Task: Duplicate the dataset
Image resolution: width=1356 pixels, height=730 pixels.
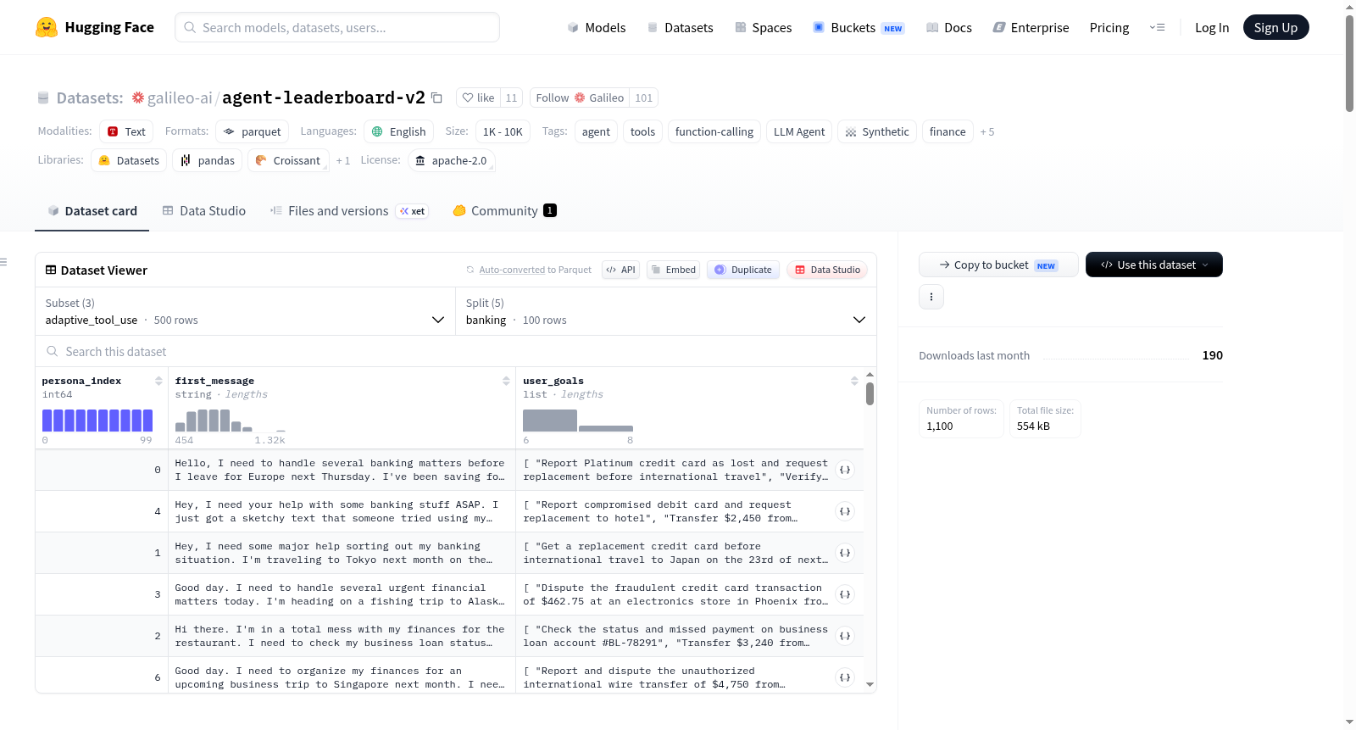Action: pyautogui.click(x=743, y=270)
